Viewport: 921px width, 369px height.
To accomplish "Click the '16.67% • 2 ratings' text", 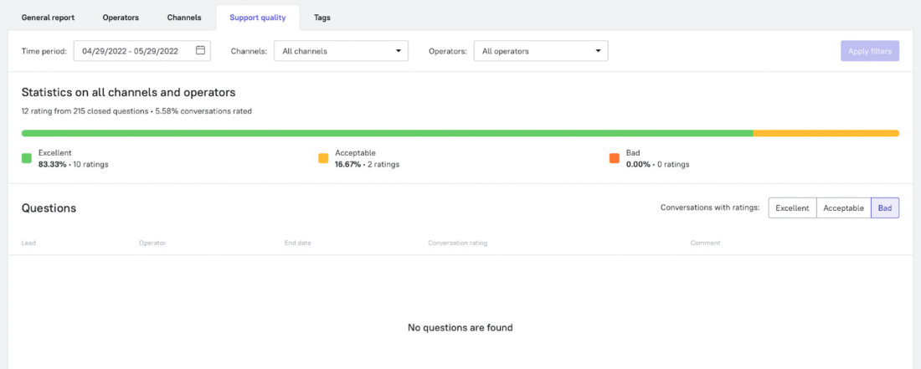I will coord(367,164).
